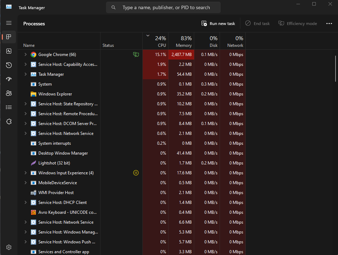Viewport: 338px width, 255px height.
Task: Open the Performance page in sidebar
Action: (9, 51)
